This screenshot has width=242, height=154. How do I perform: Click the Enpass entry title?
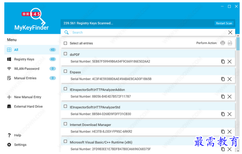tap(75, 72)
